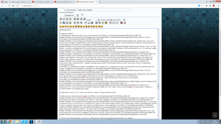
Task: Click the textarea scroll down arrow
Action: (158, 116)
